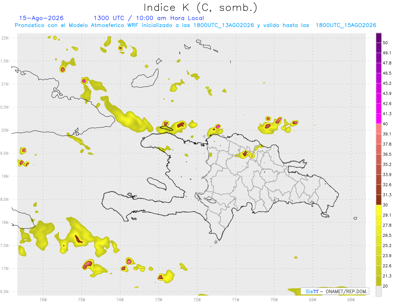Click the '21N' latitude axis label
The image size is (394, 304).
click(x=6, y=84)
